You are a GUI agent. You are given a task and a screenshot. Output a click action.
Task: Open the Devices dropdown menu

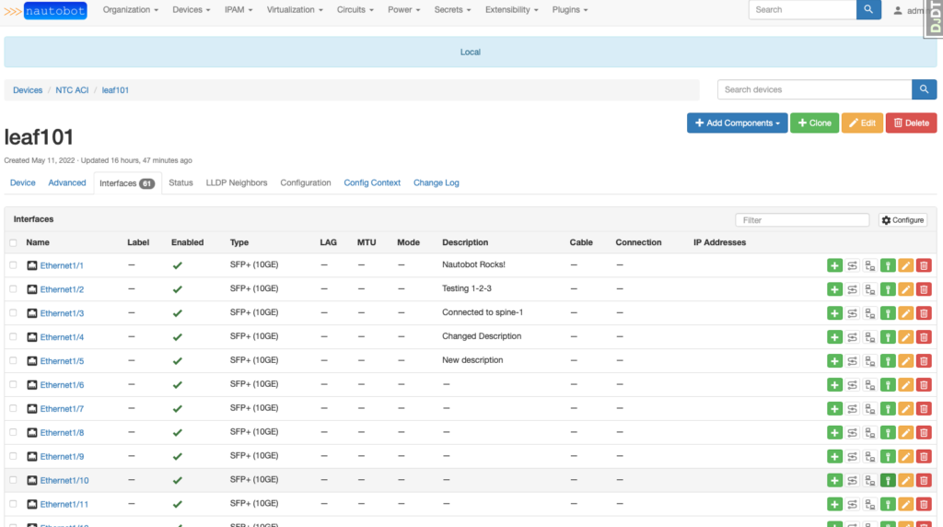(x=192, y=9)
